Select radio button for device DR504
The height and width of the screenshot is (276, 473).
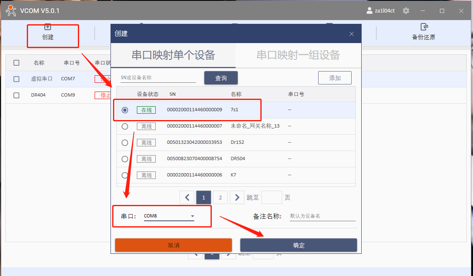[x=125, y=159]
